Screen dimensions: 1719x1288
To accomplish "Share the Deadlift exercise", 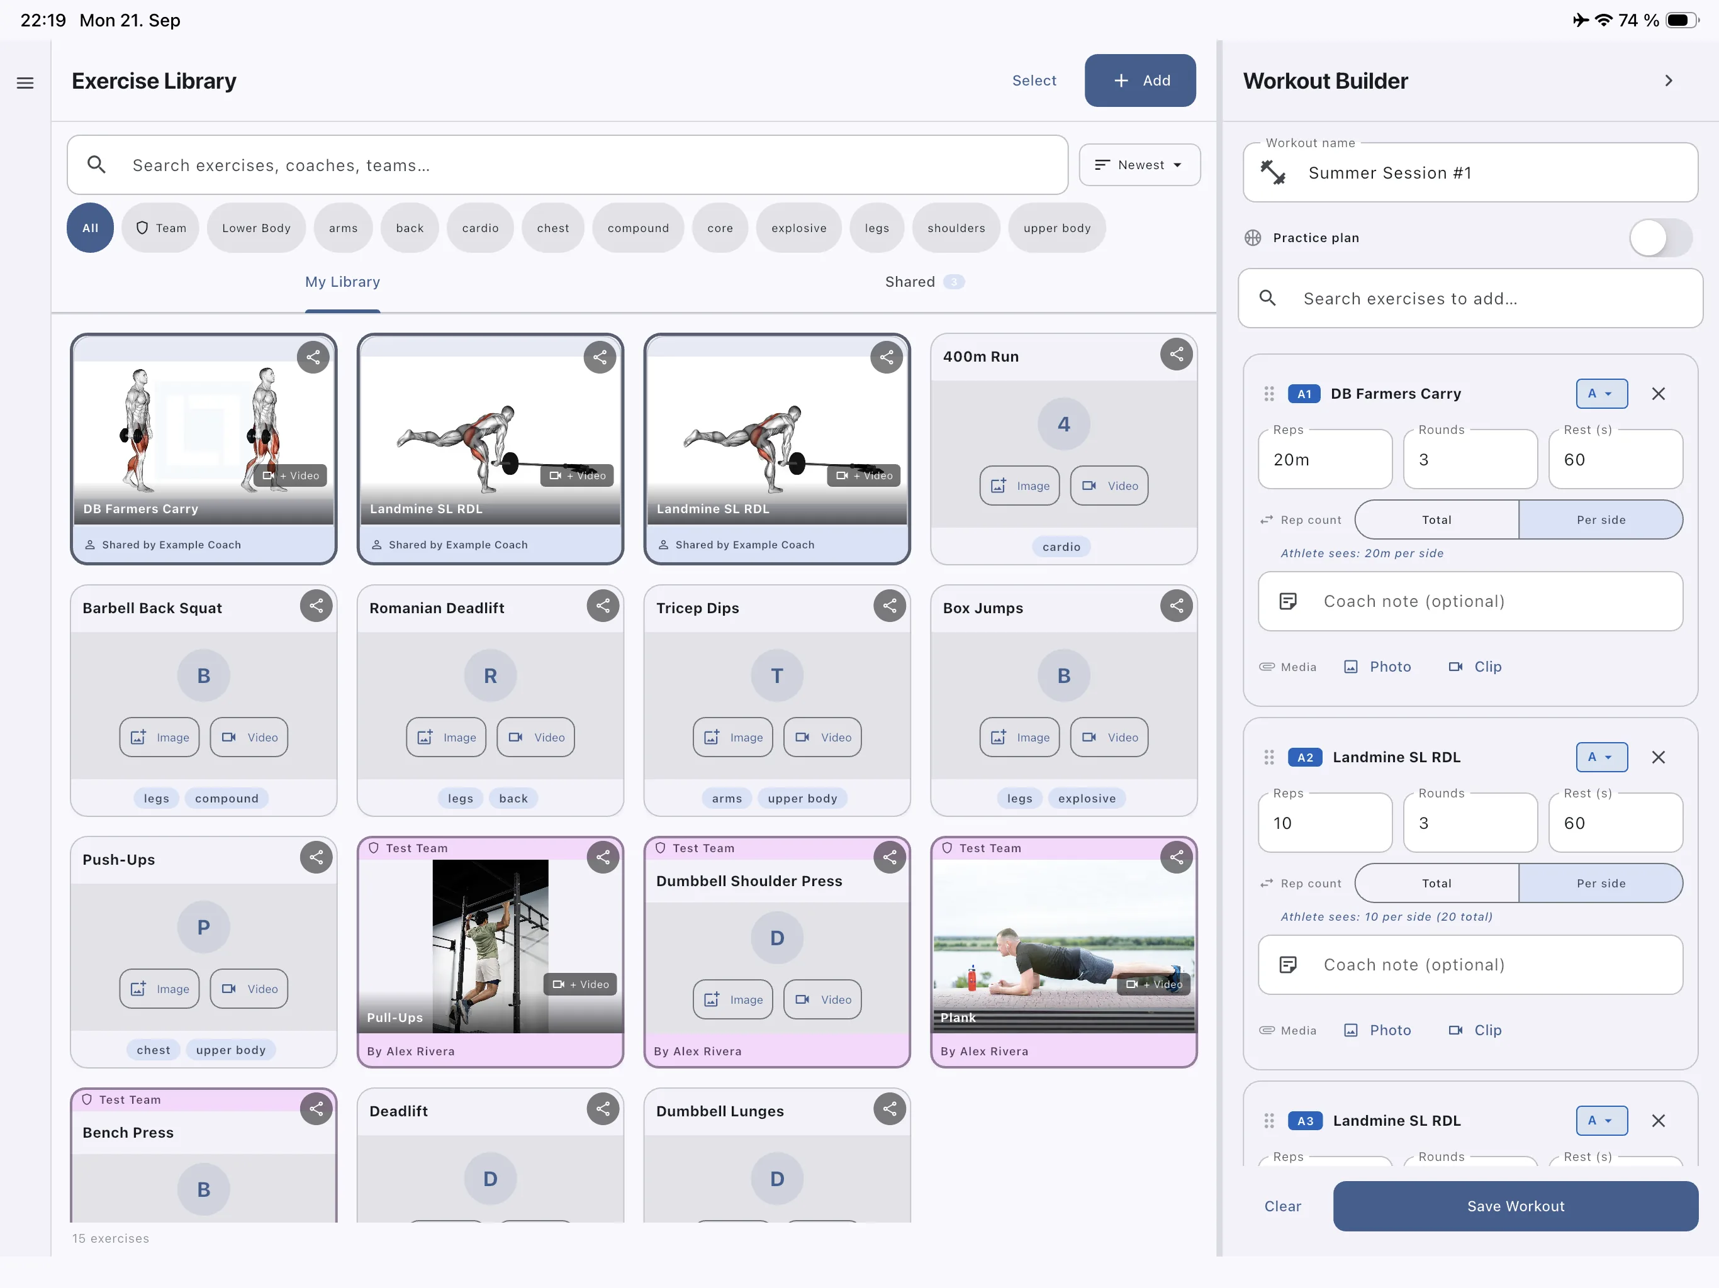I will (x=603, y=1109).
